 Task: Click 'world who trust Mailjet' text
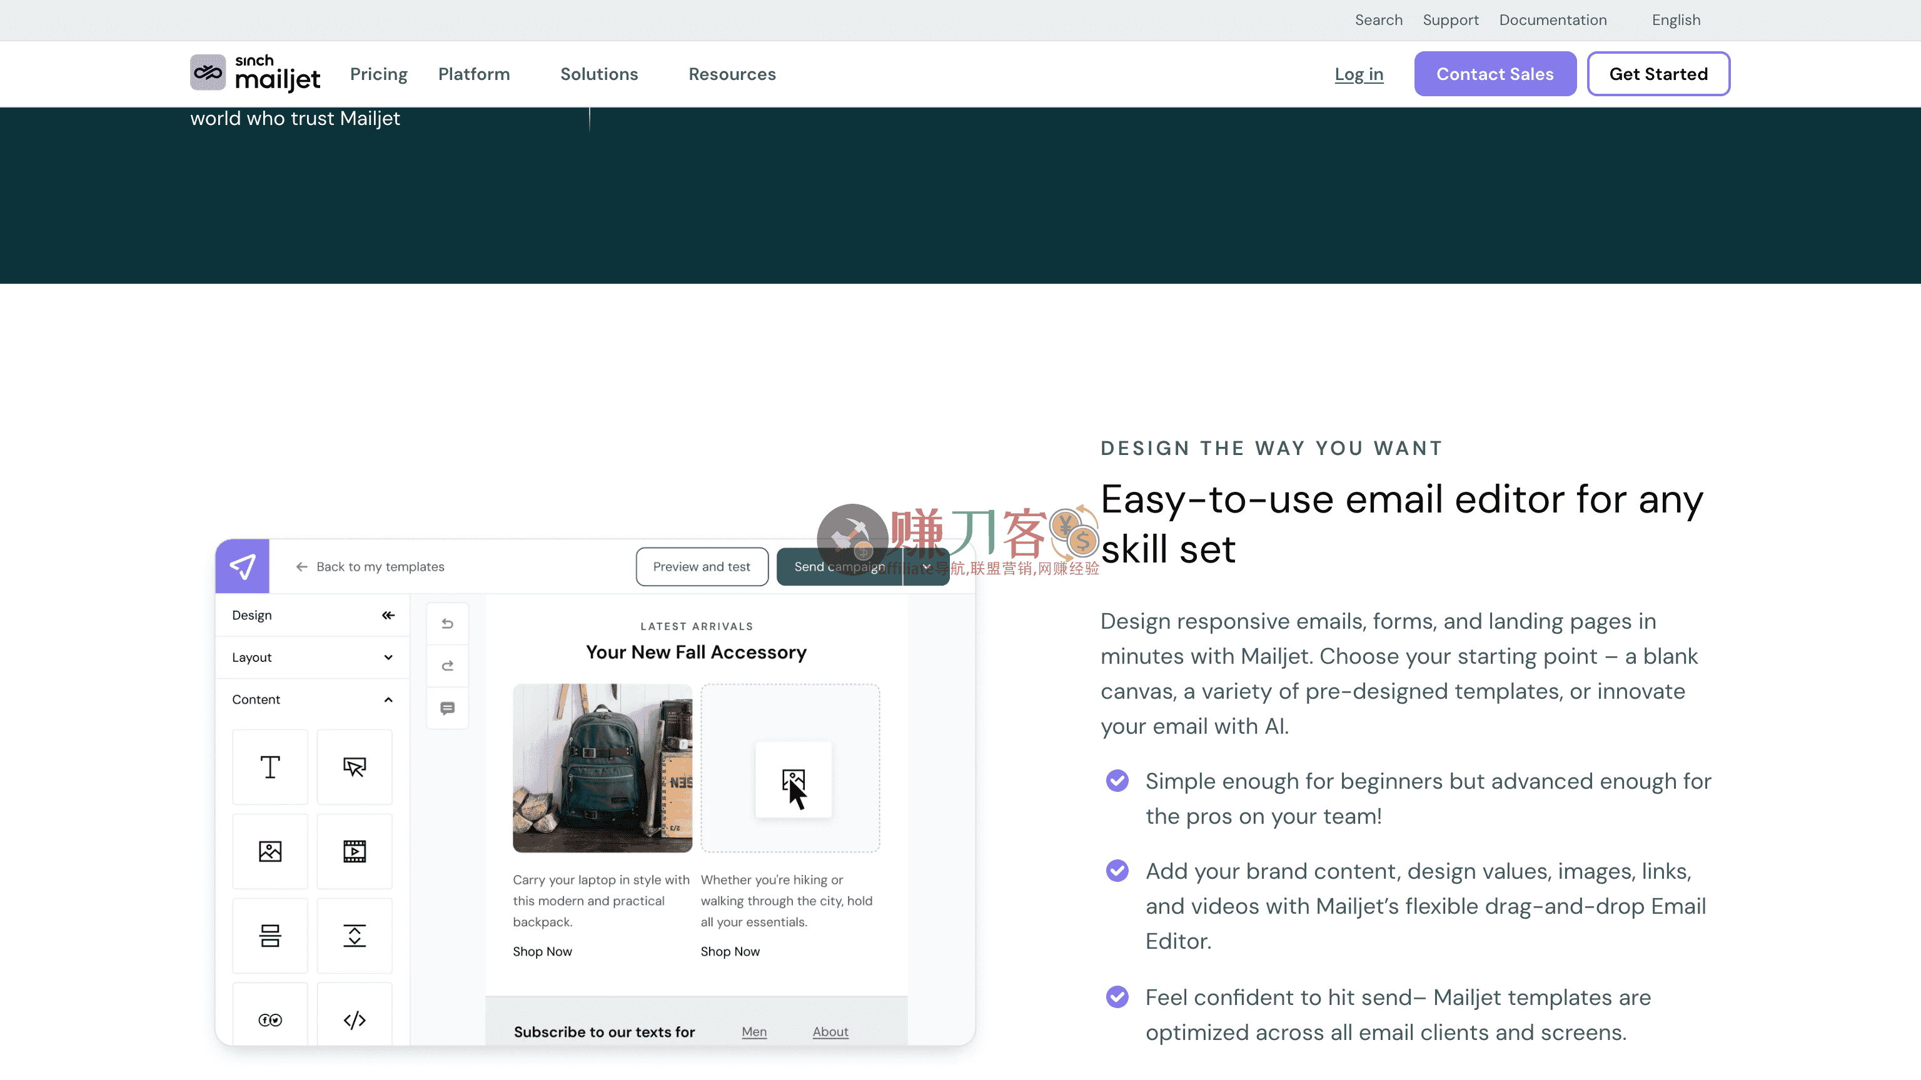(295, 119)
